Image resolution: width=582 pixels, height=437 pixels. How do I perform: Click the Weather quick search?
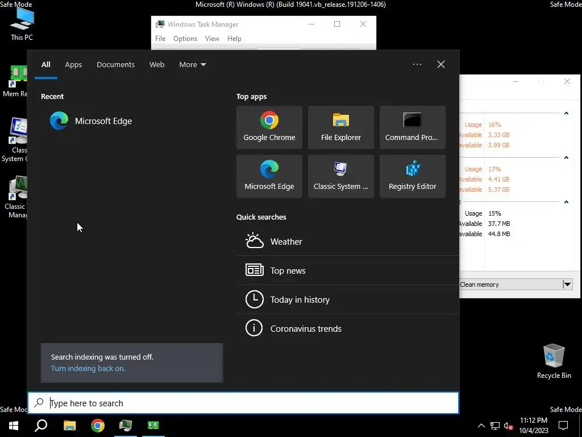pos(348,241)
